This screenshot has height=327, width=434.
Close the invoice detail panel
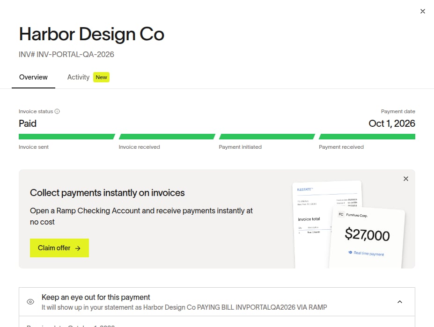pos(422,11)
